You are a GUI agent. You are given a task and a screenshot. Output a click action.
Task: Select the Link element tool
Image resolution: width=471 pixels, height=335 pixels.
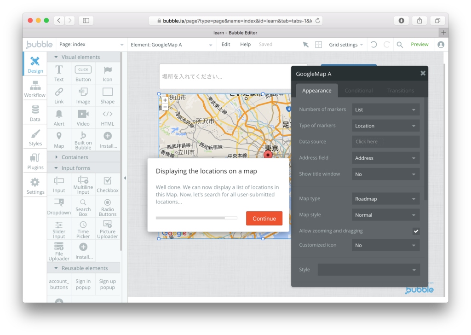59,96
